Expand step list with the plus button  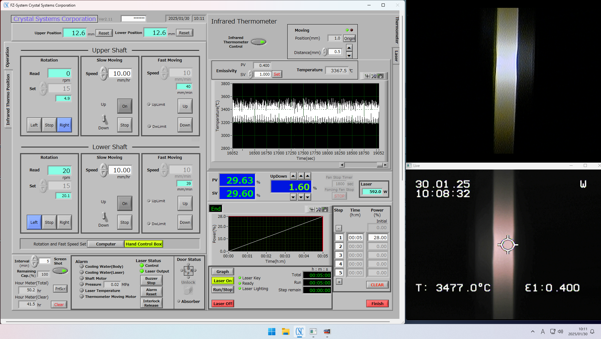(339, 282)
